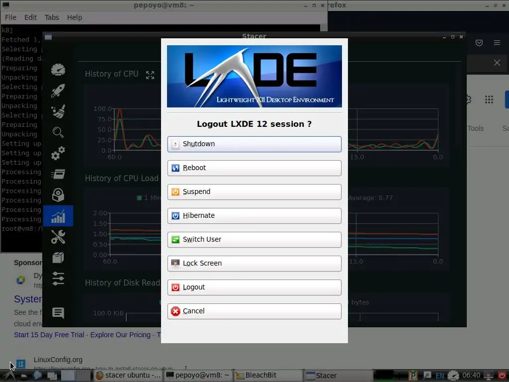509x382 pixels.
Task: Open the LXDE start menu icon
Action: pyautogui.click(x=9, y=375)
